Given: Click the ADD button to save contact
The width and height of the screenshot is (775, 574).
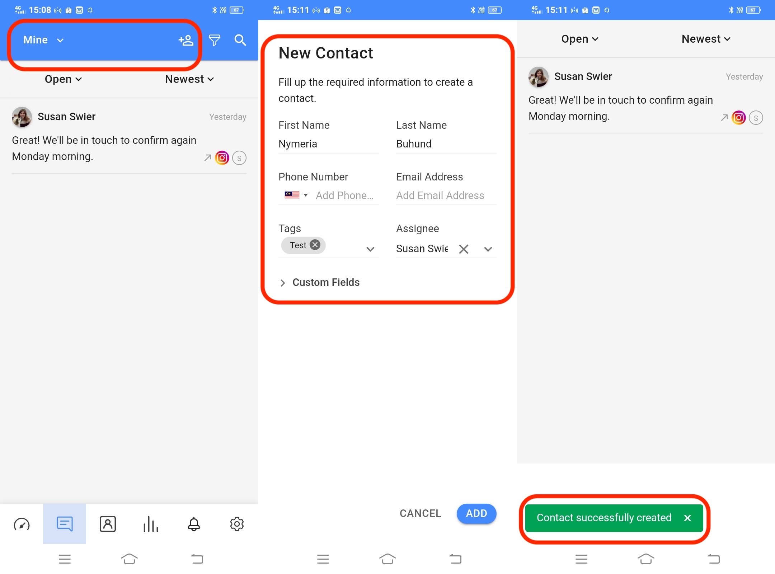Looking at the screenshot, I should (476, 513).
